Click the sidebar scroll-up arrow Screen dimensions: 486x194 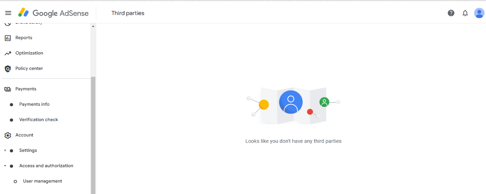point(93,26)
